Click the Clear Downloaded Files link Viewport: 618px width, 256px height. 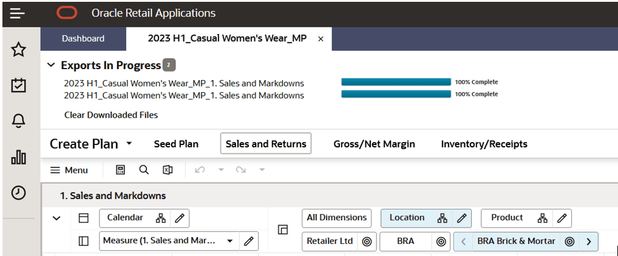coord(111,115)
